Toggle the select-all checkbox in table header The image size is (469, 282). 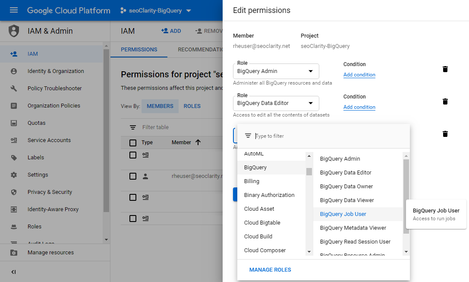click(133, 143)
